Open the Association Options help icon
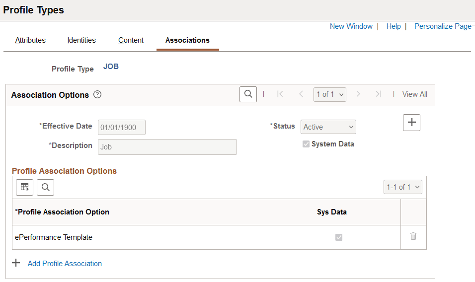The image size is (475, 282). [97, 94]
